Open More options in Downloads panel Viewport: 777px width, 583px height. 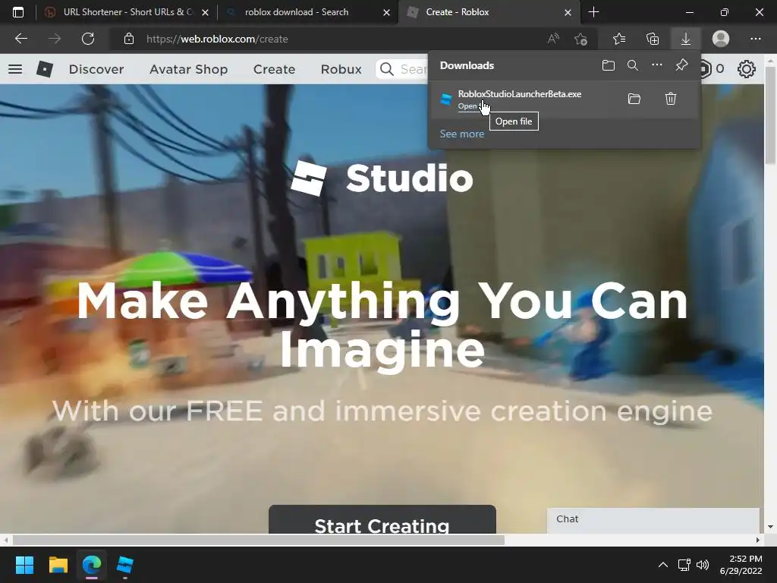pos(657,65)
